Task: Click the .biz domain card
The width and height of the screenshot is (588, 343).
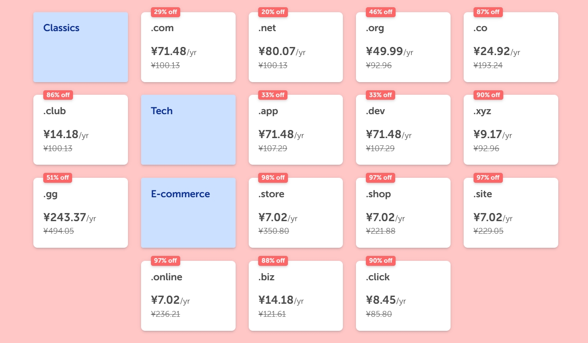Action: tap(296, 296)
